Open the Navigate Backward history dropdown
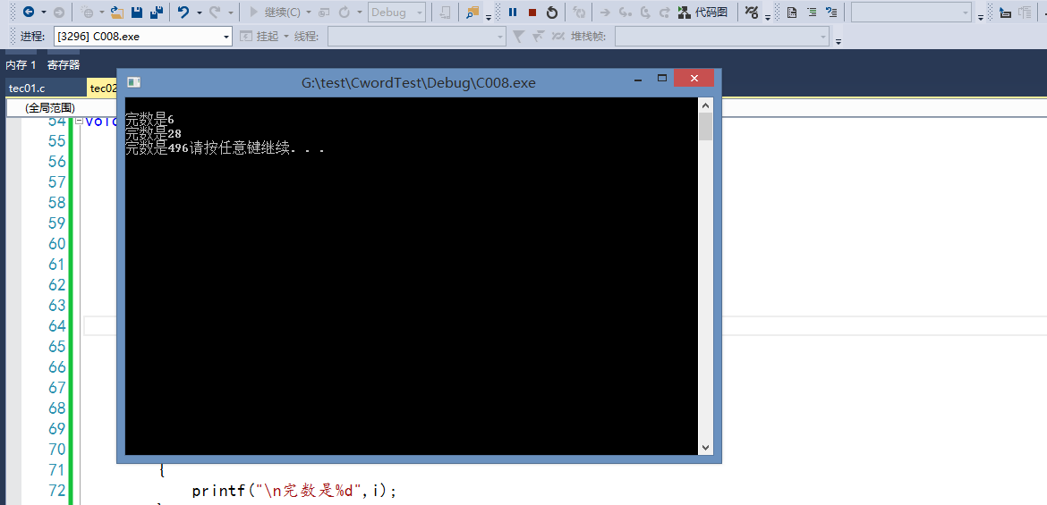 (x=44, y=13)
